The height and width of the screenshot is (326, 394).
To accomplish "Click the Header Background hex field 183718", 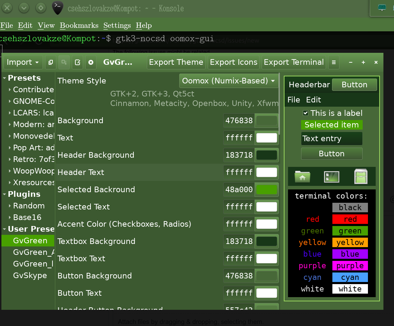I will click(239, 155).
